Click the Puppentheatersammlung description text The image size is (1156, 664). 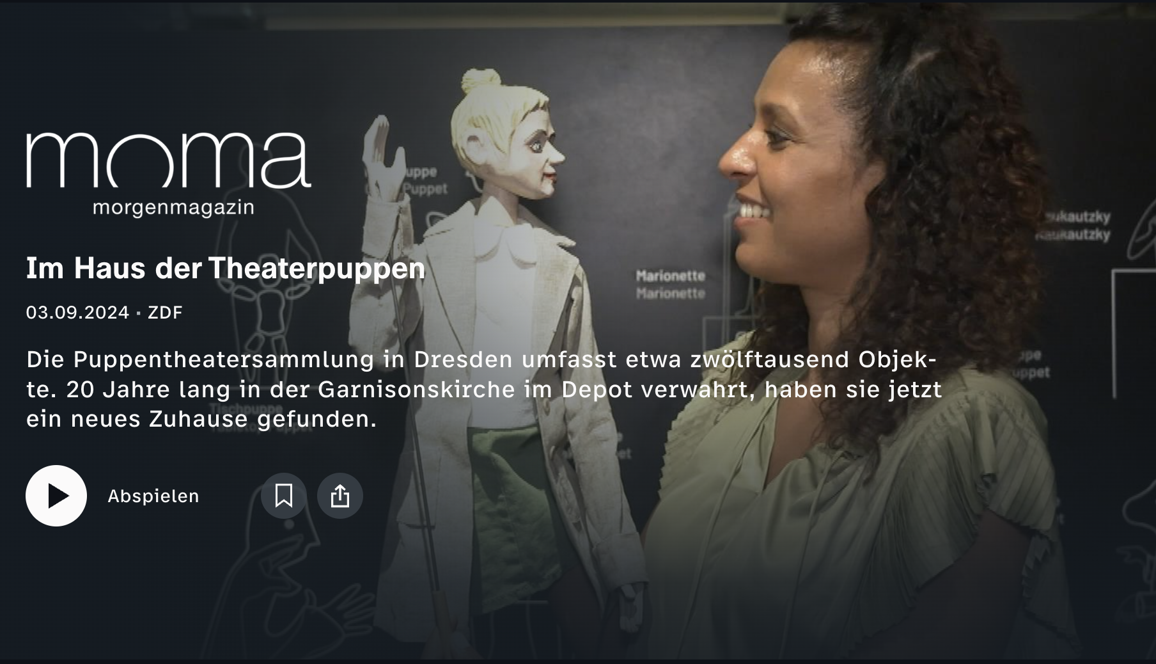484,389
